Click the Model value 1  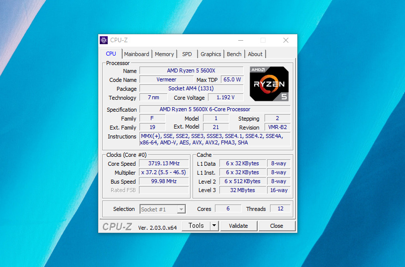[216, 118]
